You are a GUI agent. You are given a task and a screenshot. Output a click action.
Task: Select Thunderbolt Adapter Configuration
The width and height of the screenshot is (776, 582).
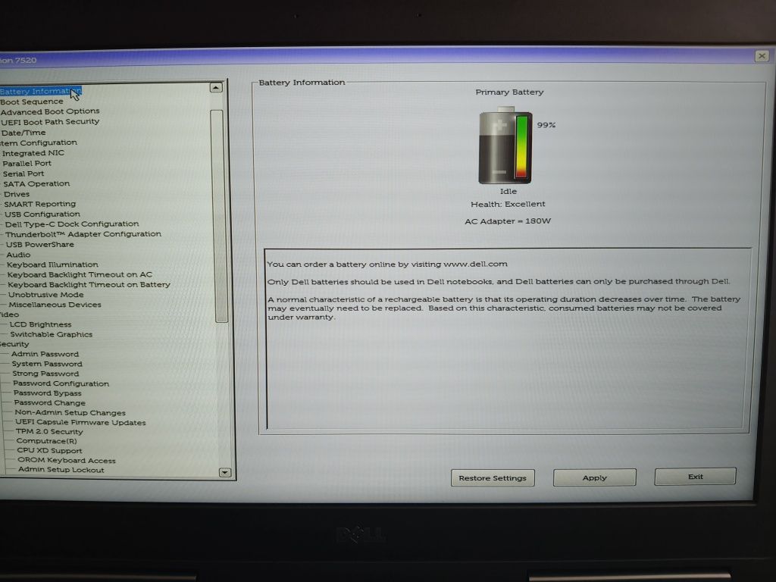(83, 234)
